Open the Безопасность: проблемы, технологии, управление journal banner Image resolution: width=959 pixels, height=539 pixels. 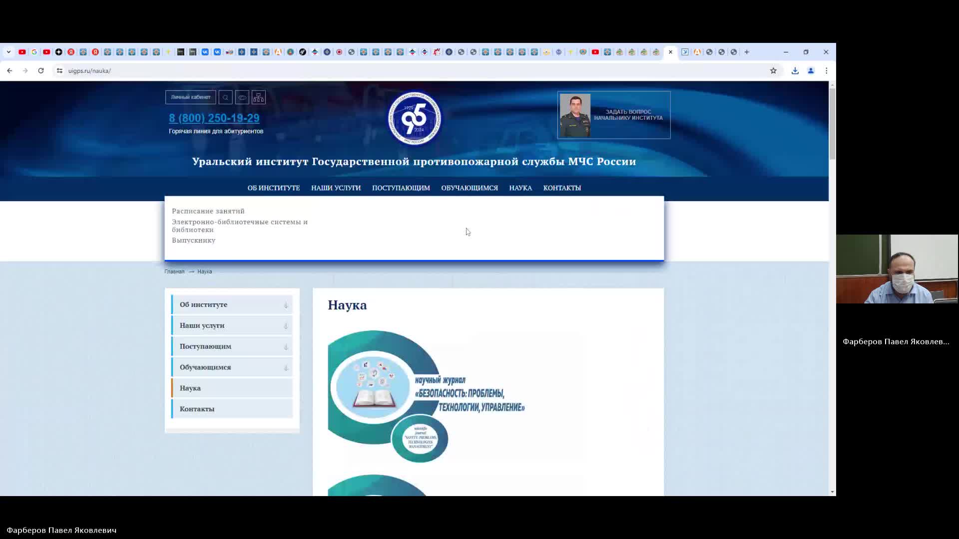pos(427,396)
